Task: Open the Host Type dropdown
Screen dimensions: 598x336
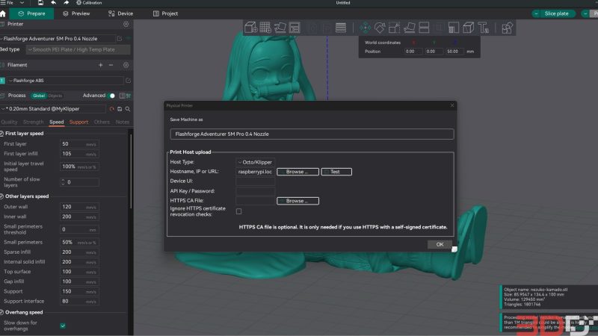Action: (x=255, y=162)
